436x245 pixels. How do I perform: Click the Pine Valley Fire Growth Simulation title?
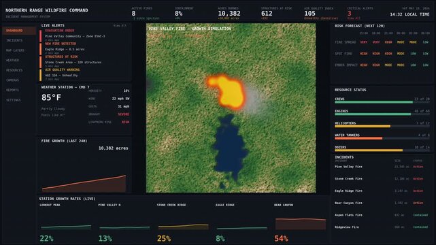pyautogui.click(x=190, y=29)
